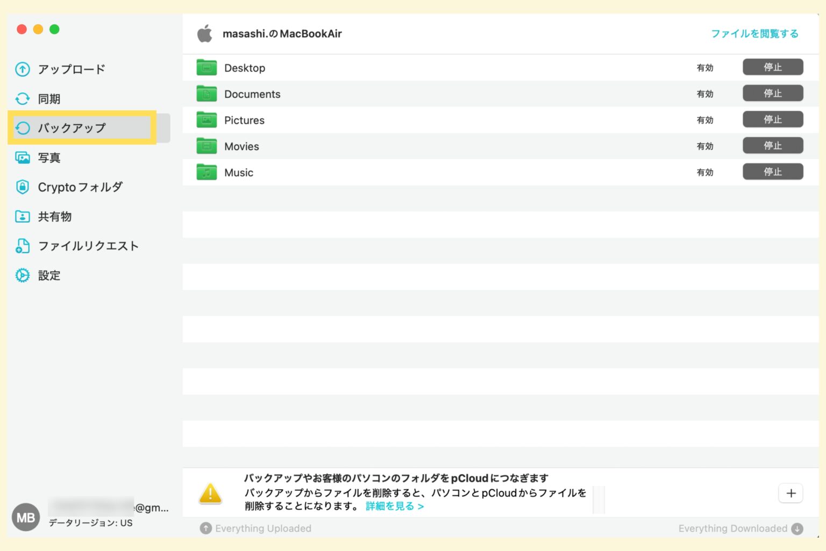Click the masashi.の MacBookAir device title
826x551 pixels.
point(282,34)
